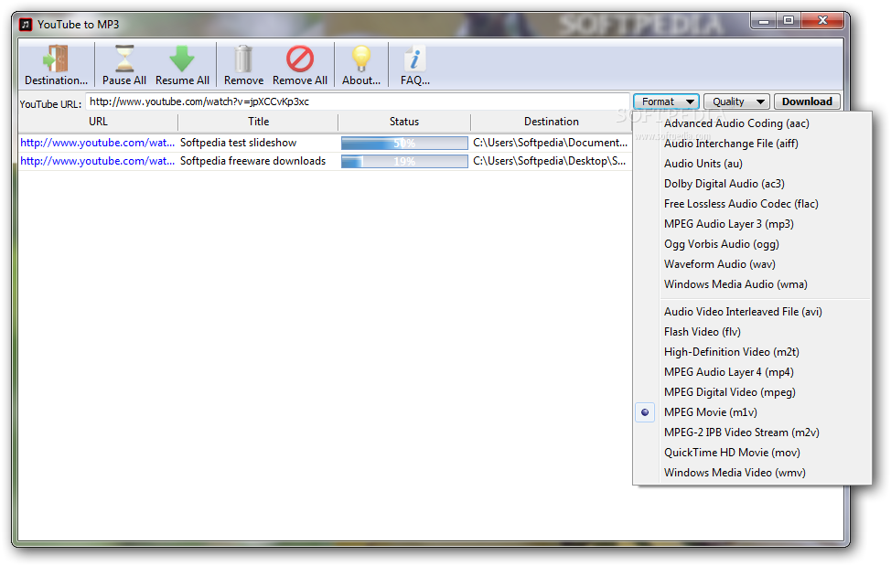Select Free Lossless Audio Codec (flac)
Image resolution: width=891 pixels, height=566 pixels.
pyautogui.click(x=741, y=204)
